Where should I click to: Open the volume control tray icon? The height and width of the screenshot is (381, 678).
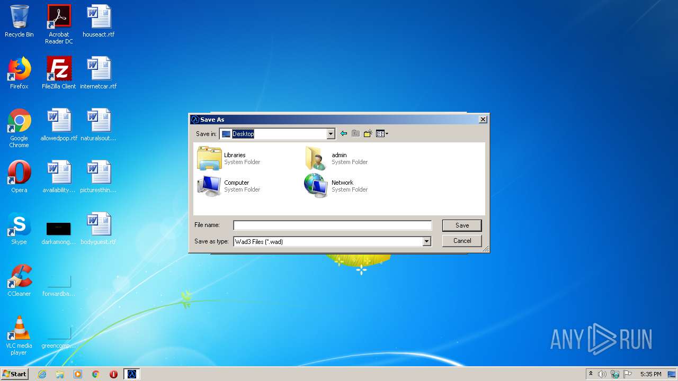(x=602, y=374)
